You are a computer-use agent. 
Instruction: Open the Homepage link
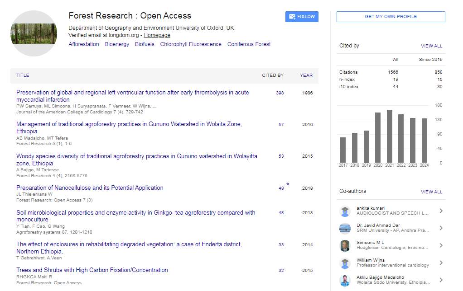157,35
